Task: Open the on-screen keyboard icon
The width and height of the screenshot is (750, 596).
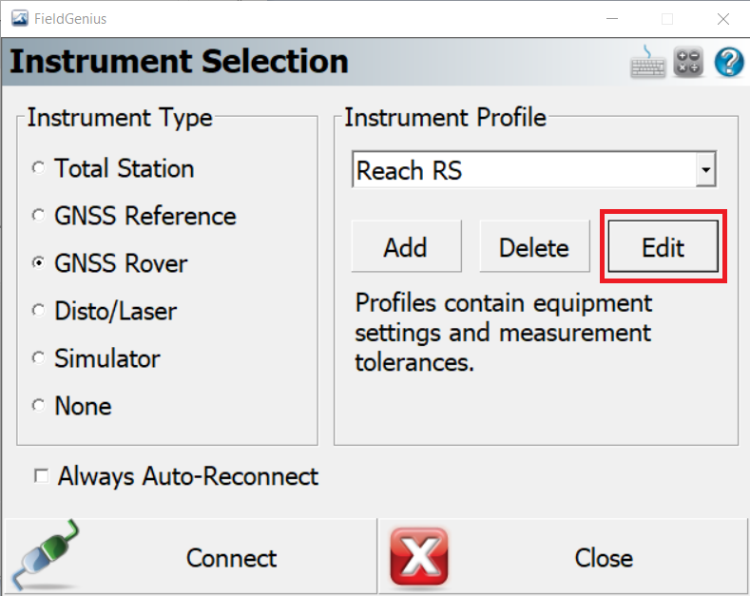Action: point(647,62)
